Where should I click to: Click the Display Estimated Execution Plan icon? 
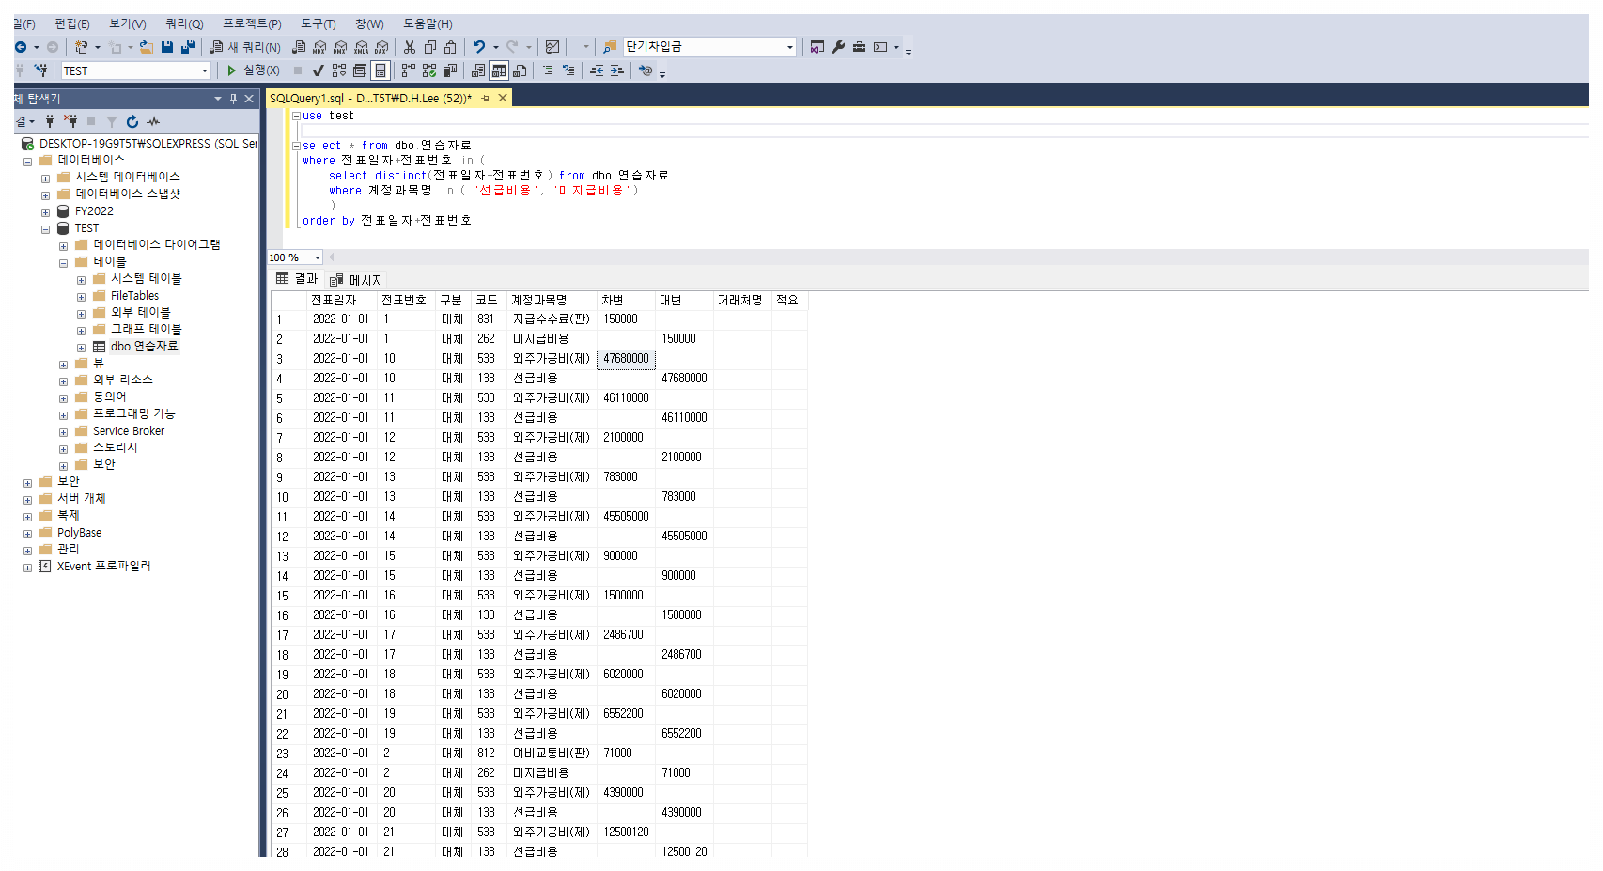339,70
